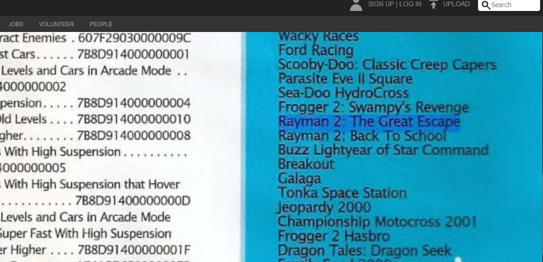
Task: Select the text 'Galaga'
Action: (x=299, y=178)
